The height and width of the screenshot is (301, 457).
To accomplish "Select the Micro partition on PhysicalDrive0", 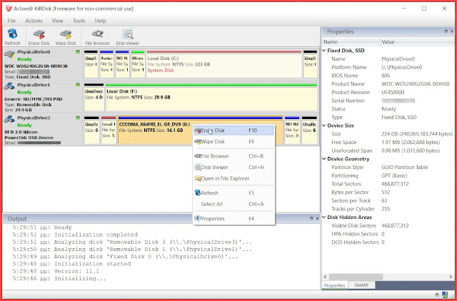I will pos(138,64).
